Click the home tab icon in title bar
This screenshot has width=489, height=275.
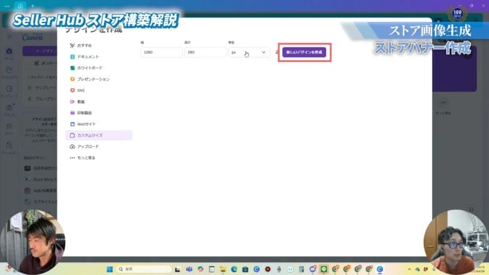point(20,6)
